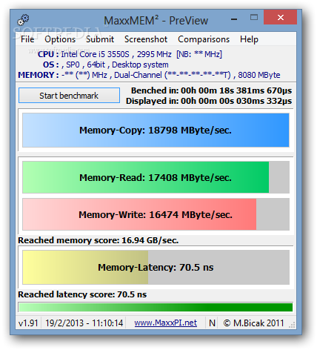The height and width of the screenshot is (350, 317).
Task: Click the OS SP0 64bit Desktop system line
Action: pyautogui.click(x=106, y=65)
